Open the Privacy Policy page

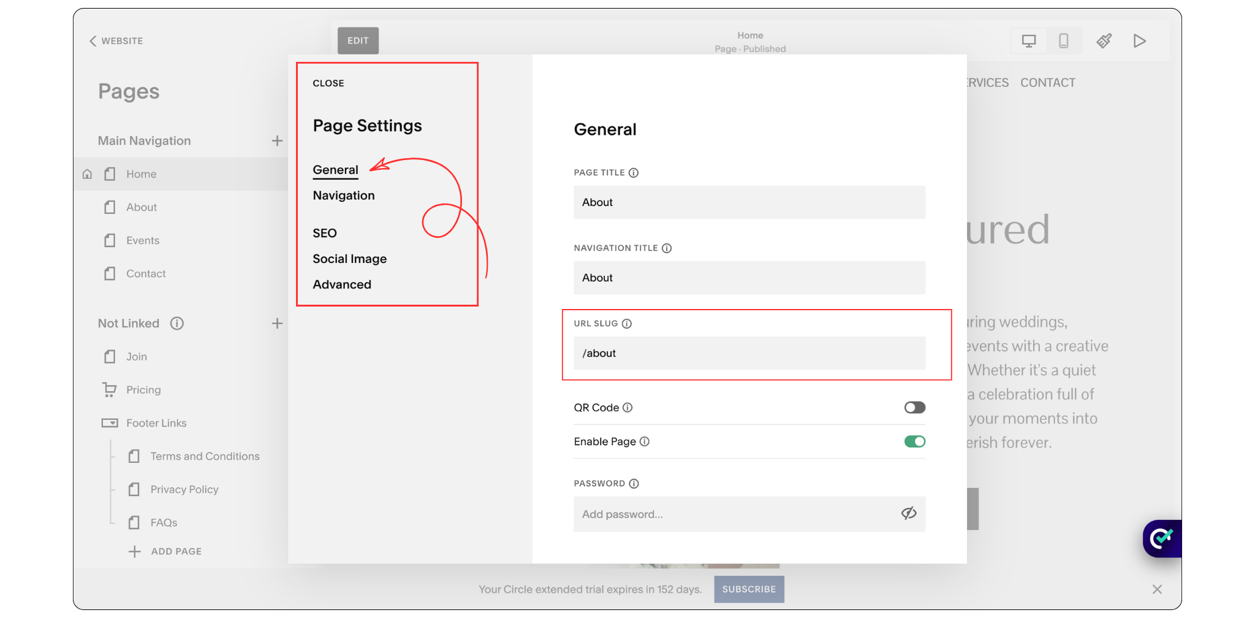(184, 489)
